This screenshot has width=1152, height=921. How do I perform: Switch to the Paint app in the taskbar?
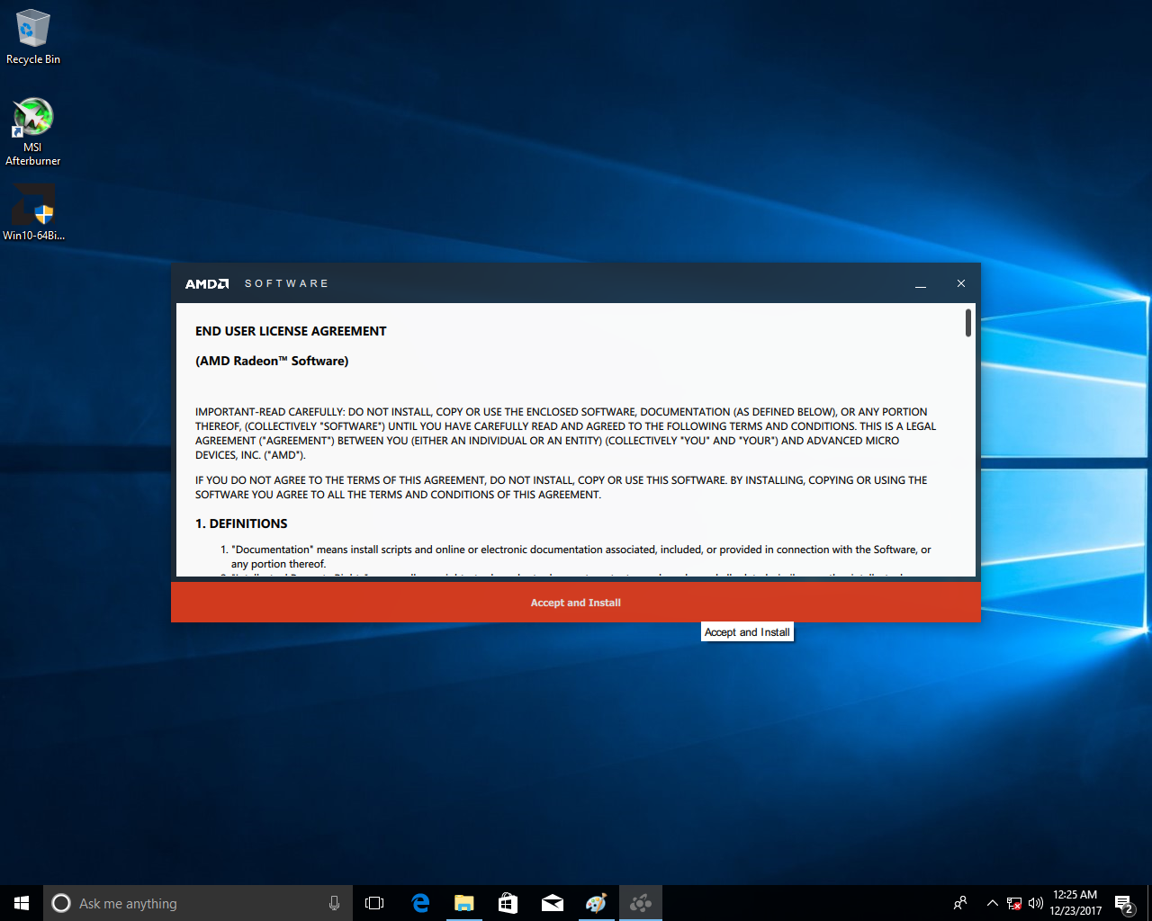coord(596,903)
